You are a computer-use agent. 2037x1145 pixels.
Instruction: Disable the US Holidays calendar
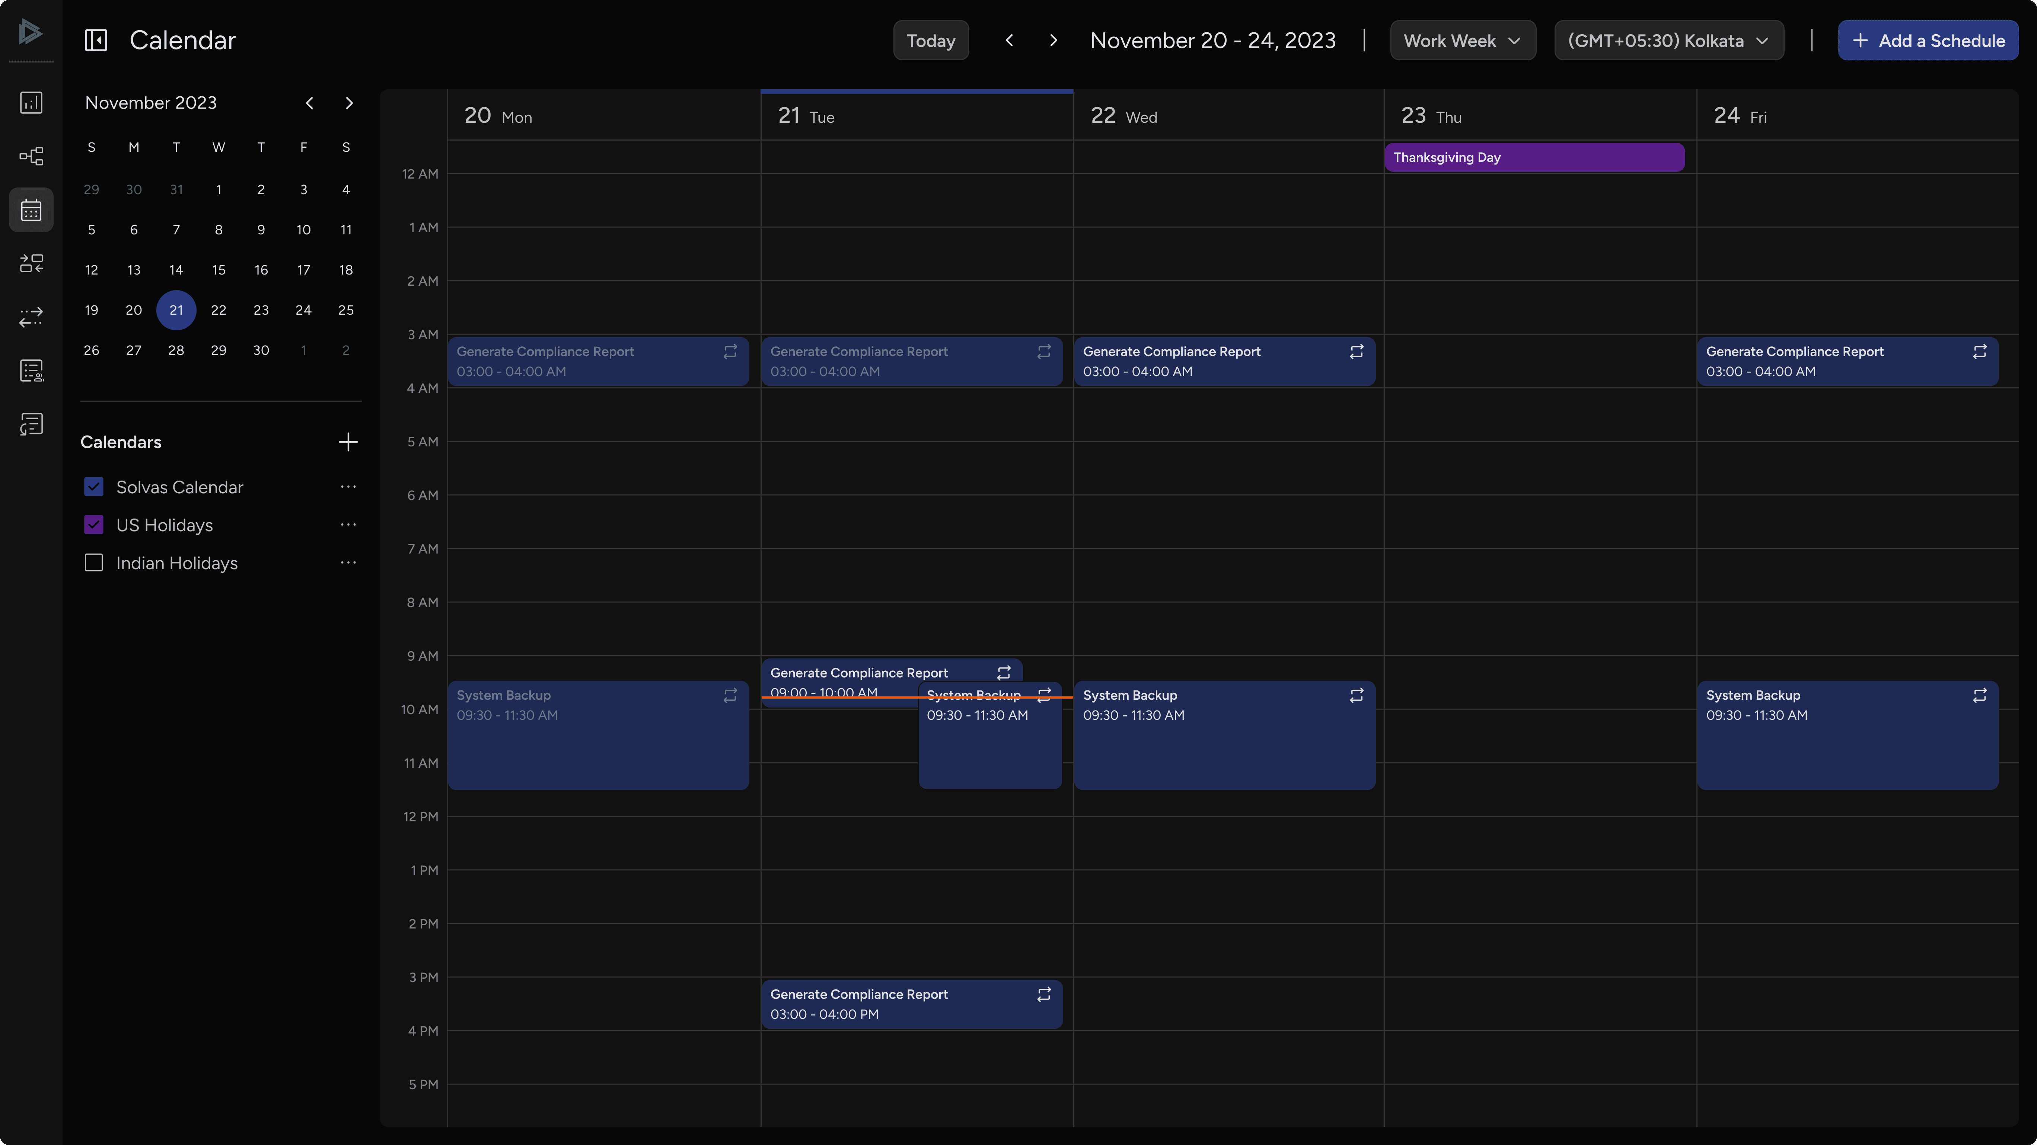[x=94, y=524]
